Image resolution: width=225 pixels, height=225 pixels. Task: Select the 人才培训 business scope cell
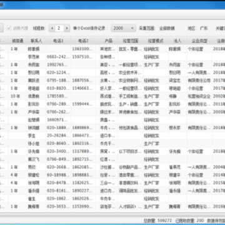pyautogui.click(x=130, y=207)
